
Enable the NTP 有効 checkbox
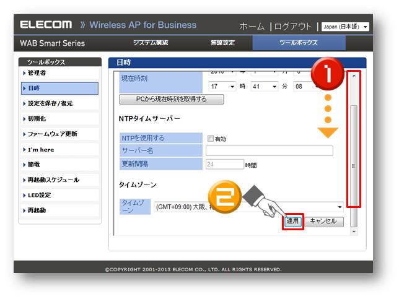(x=211, y=139)
